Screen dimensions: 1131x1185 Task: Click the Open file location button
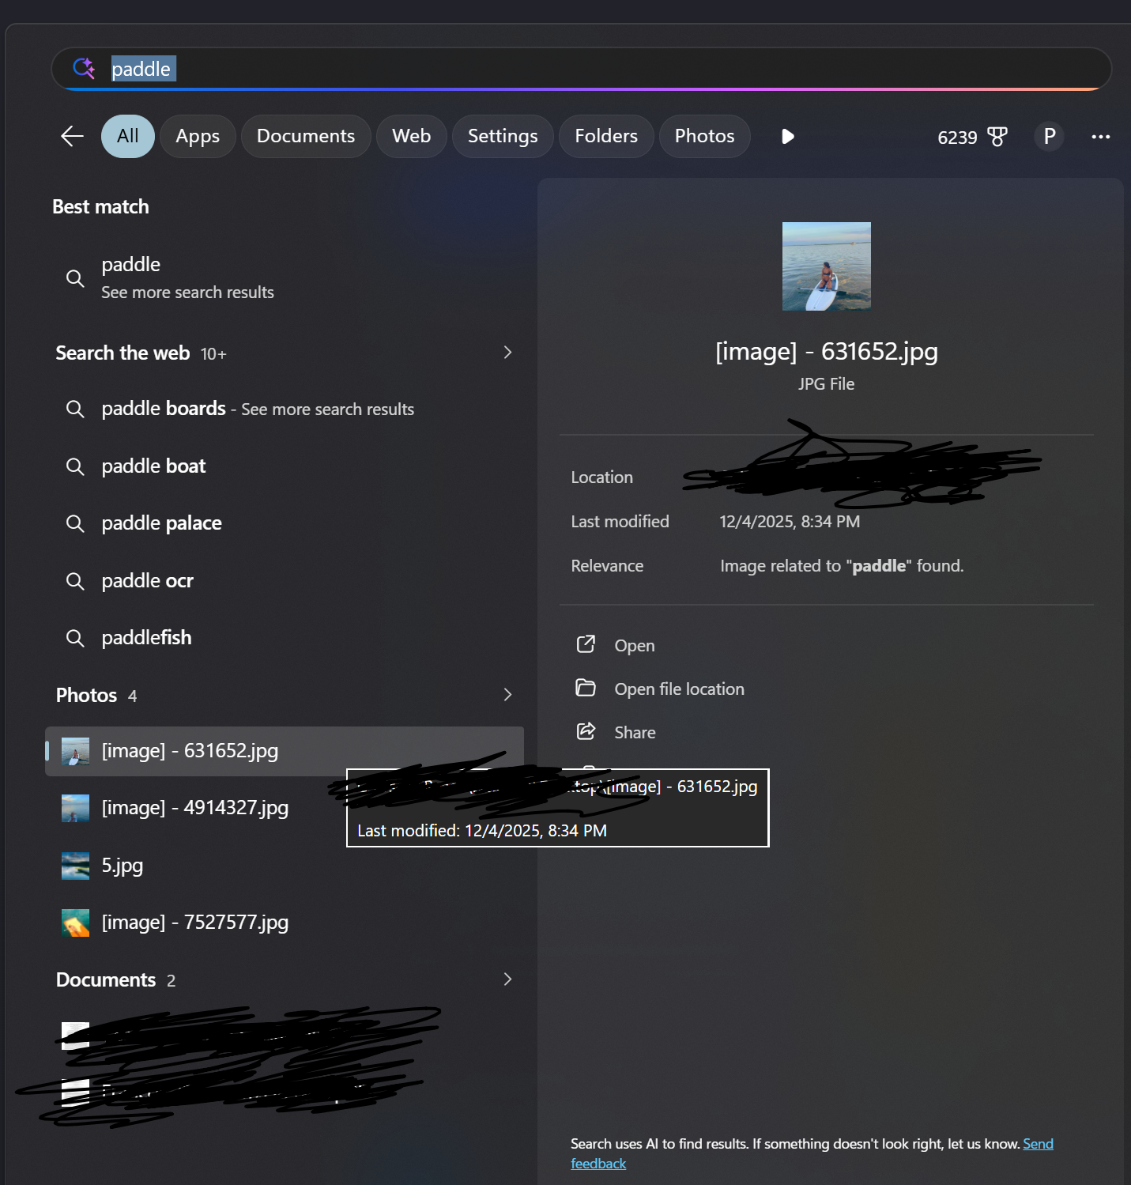[x=679, y=689]
